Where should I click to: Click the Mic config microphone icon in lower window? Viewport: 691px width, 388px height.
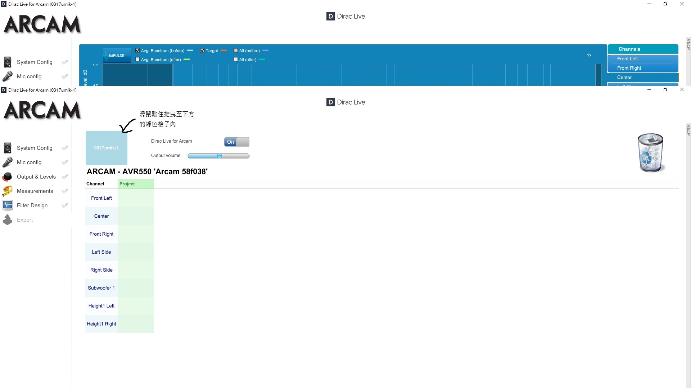(8, 162)
